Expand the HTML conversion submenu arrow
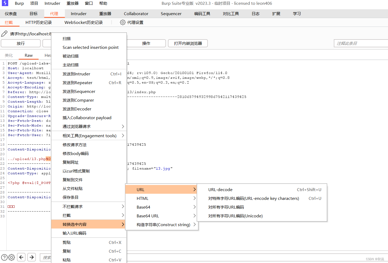The image size is (388, 263). coord(195,198)
